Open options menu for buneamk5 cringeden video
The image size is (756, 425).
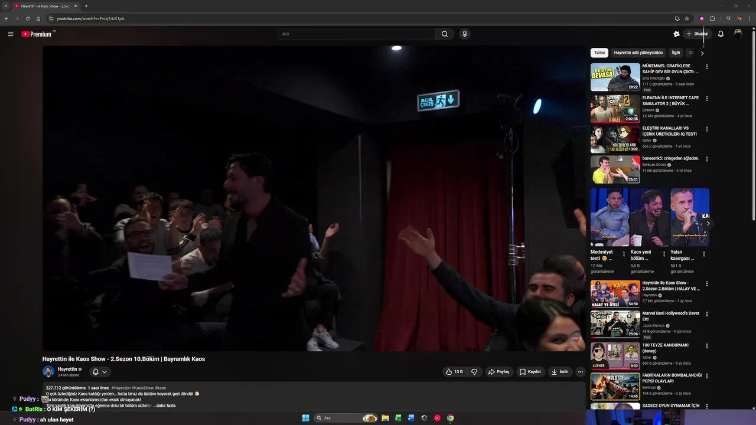pos(706,159)
